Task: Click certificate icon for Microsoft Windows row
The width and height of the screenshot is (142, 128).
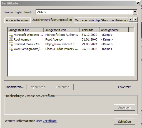Action: click(11, 35)
